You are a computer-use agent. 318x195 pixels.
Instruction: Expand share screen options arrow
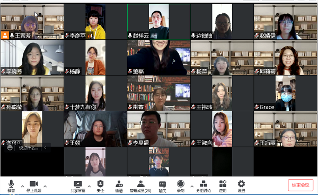click(89, 186)
